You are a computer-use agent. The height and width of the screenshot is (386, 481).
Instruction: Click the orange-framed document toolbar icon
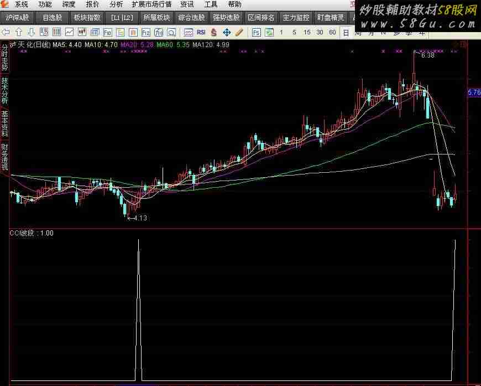tap(133, 32)
